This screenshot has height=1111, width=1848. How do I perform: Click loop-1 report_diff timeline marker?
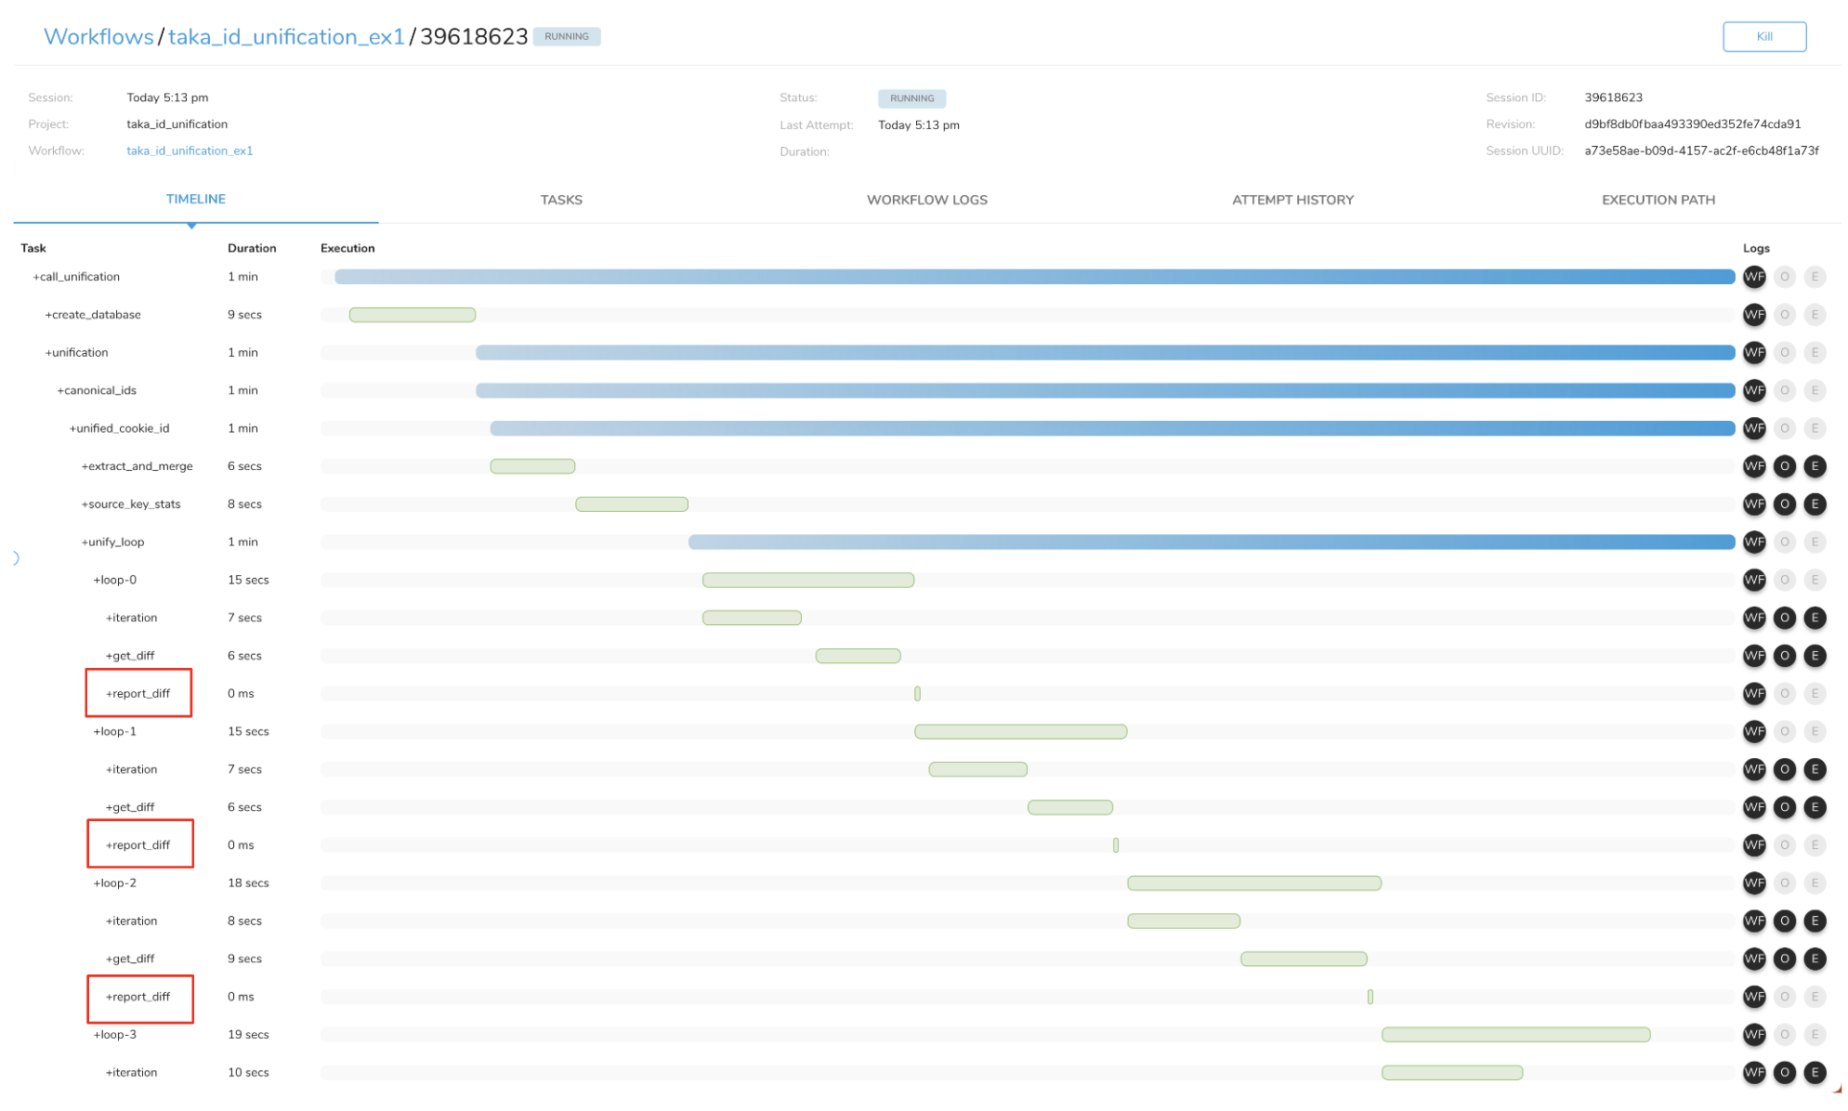tap(1115, 845)
